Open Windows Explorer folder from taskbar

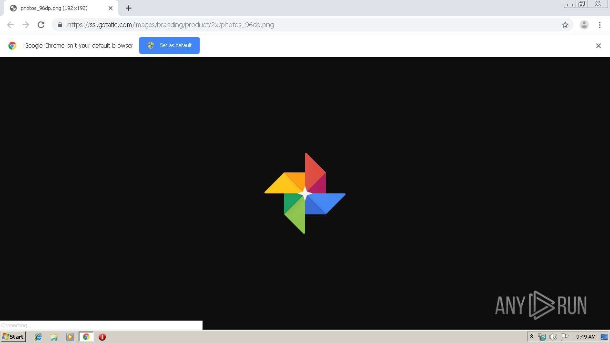[x=54, y=337]
